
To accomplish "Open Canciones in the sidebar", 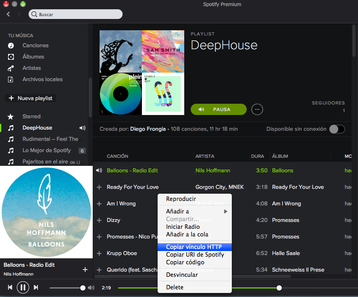I will click(35, 46).
